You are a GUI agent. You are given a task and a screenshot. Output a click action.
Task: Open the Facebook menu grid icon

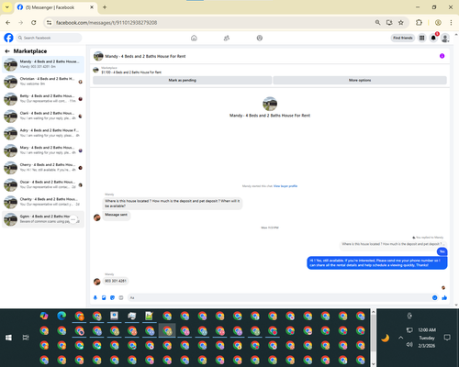coord(421,38)
